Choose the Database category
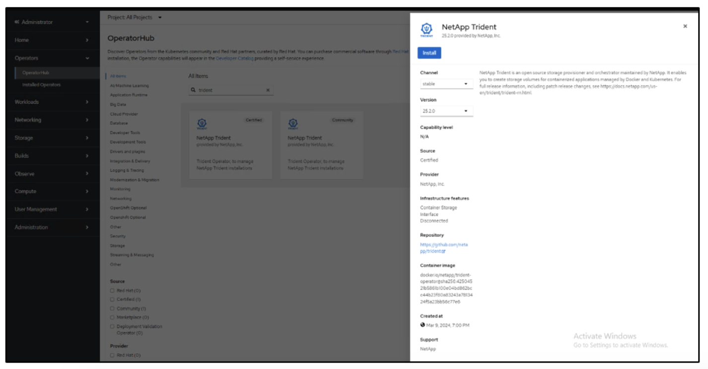The image size is (708, 369). click(119, 123)
